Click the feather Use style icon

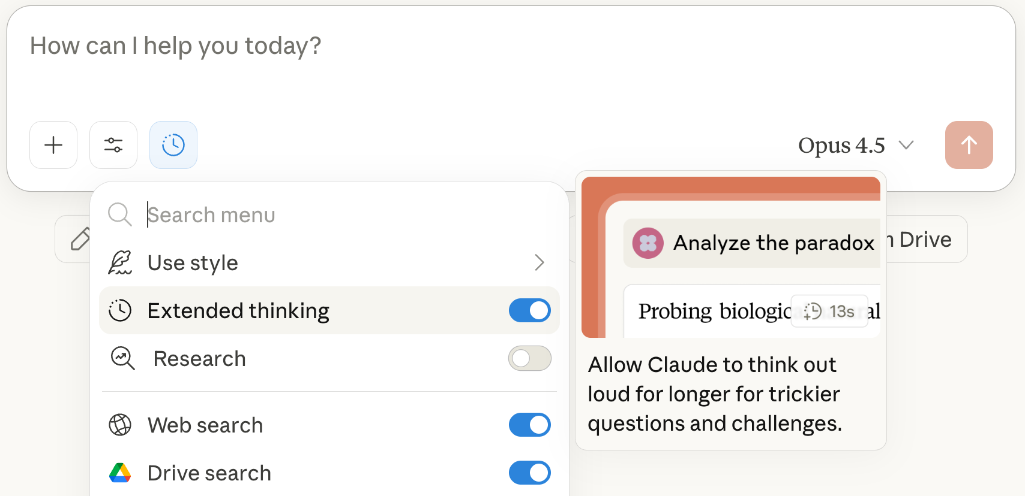[120, 262]
